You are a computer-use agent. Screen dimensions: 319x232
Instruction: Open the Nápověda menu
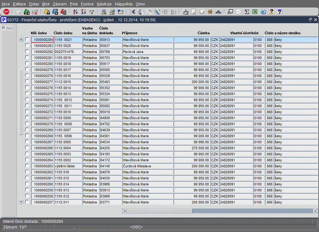point(124,4)
